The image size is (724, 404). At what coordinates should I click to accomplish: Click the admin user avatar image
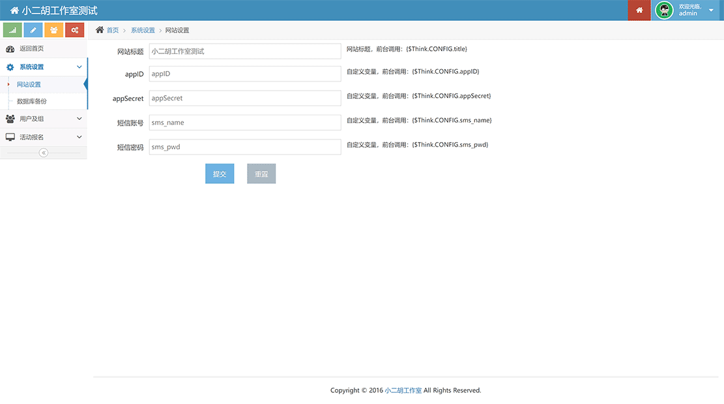pyautogui.click(x=664, y=10)
